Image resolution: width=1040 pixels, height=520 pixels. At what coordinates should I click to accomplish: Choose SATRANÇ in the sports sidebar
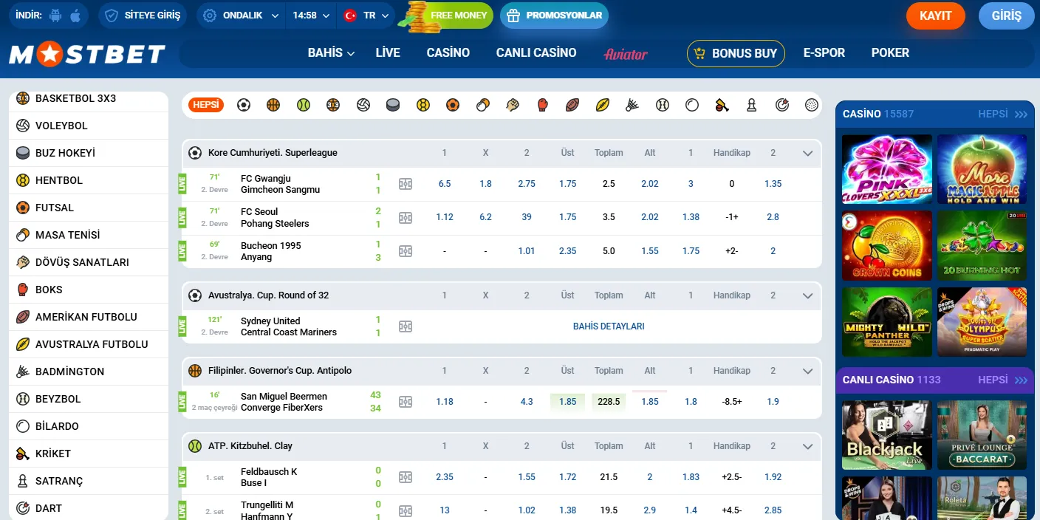(89, 481)
